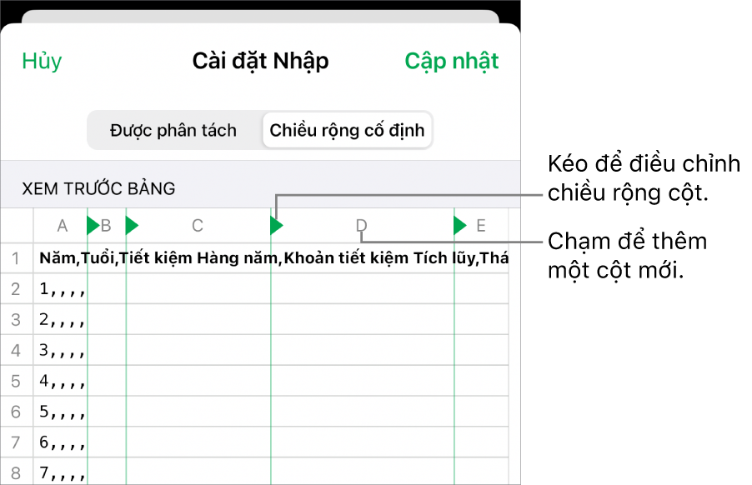The width and height of the screenshot is (752, 485).
Task: Switch to the Được phân tách tab
Action: 173,130
